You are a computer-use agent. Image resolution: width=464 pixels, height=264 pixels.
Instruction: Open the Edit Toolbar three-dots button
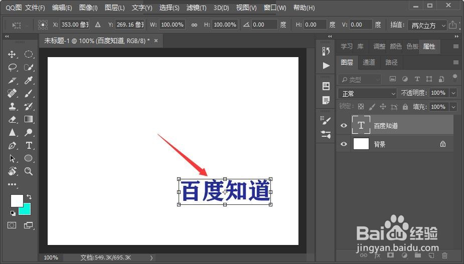[x=12, y=184]
